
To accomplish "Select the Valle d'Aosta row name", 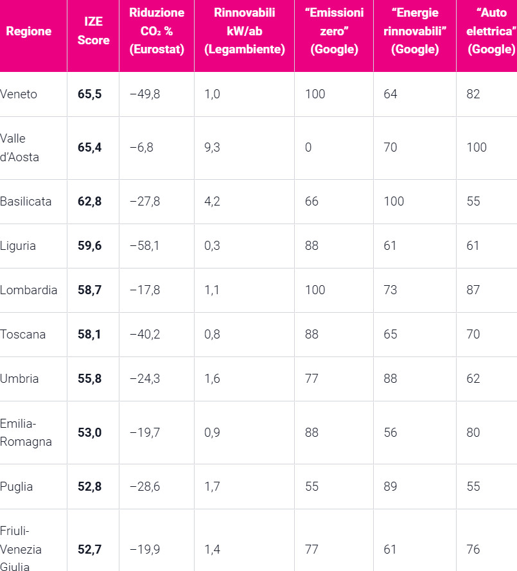I will (19, 148).
